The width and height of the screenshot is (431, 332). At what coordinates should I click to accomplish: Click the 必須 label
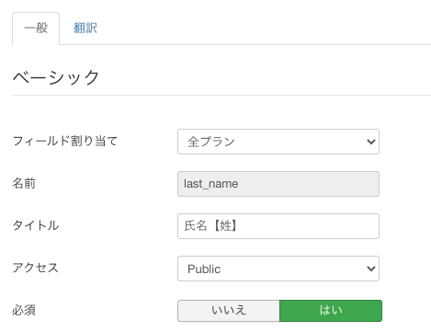point(24,310)
